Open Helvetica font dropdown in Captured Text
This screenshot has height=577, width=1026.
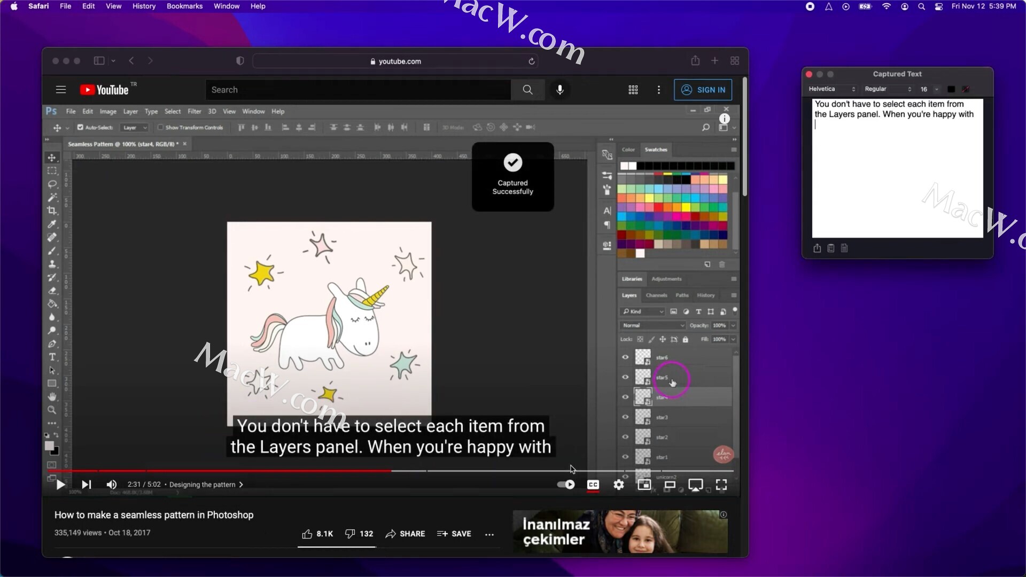tap(831, 89)
